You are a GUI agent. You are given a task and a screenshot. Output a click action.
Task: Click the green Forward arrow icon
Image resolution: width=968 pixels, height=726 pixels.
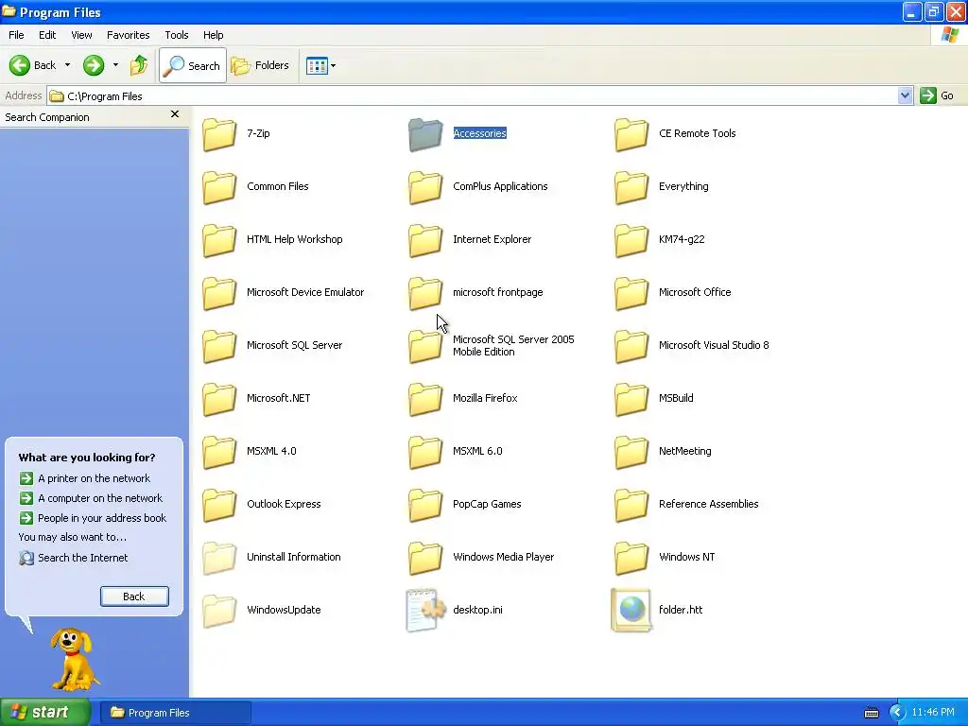[94, 65]
